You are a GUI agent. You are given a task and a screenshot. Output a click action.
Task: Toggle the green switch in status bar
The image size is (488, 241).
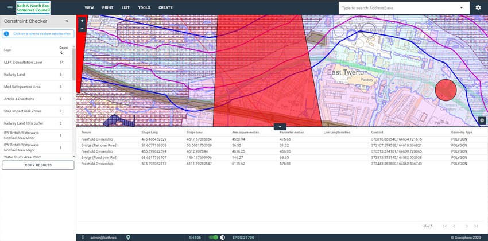pyautogui.click(x=214, y=237)
